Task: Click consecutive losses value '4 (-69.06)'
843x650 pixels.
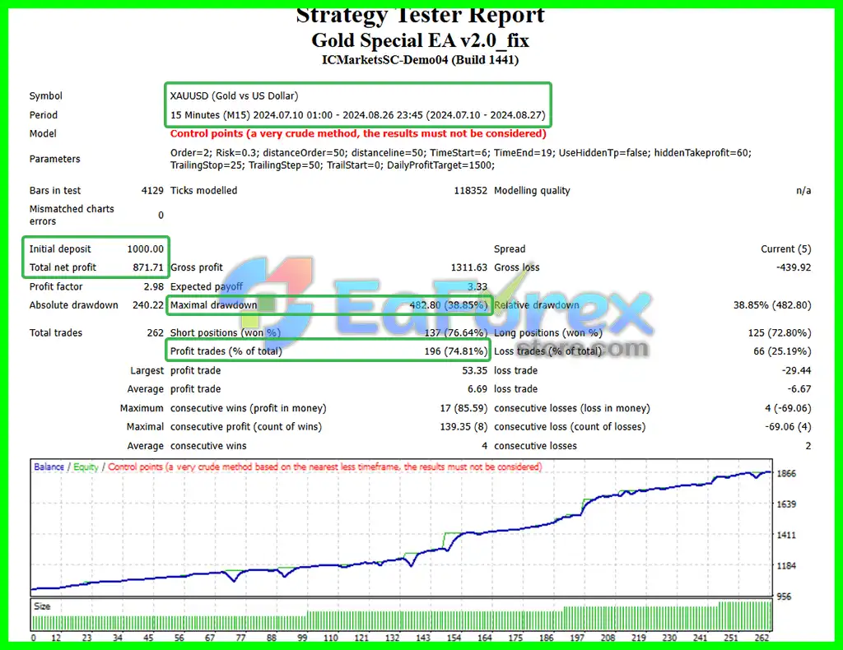Action: (788, 408)
